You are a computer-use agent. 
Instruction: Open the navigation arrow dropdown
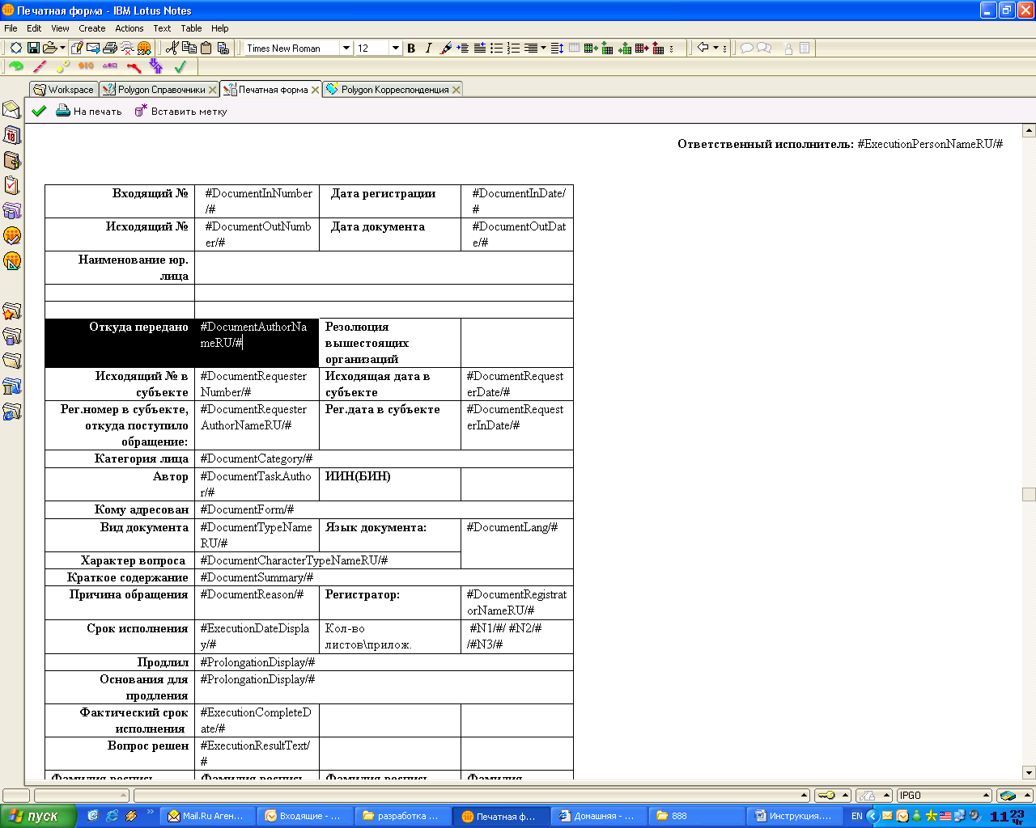click(x=715, y=48)
